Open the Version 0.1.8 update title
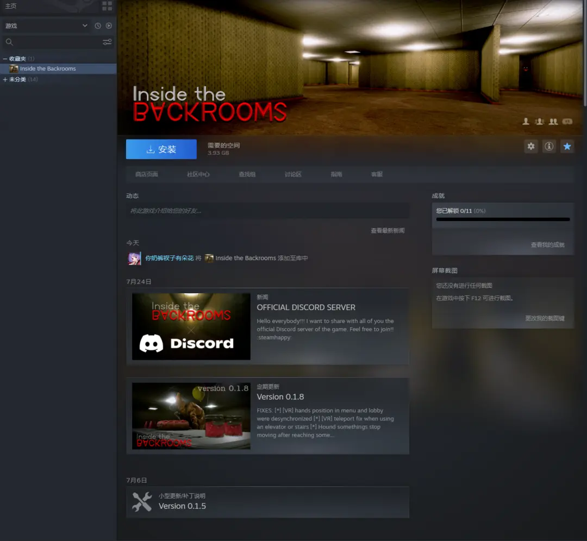 click(x=280, y=397)
